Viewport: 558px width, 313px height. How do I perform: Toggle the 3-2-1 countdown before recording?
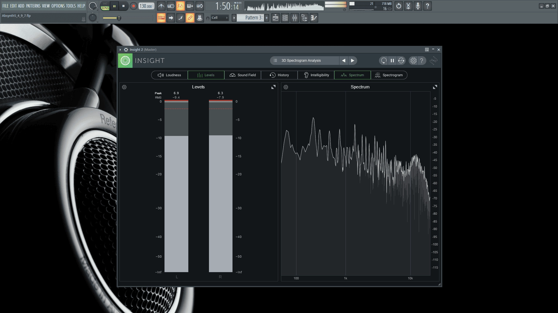click(x=180, y=6)
